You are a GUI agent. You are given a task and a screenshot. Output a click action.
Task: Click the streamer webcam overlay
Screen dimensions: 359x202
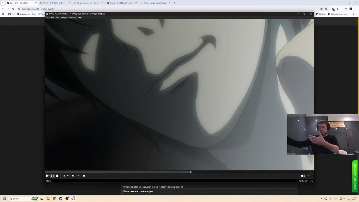click(323, 134)
